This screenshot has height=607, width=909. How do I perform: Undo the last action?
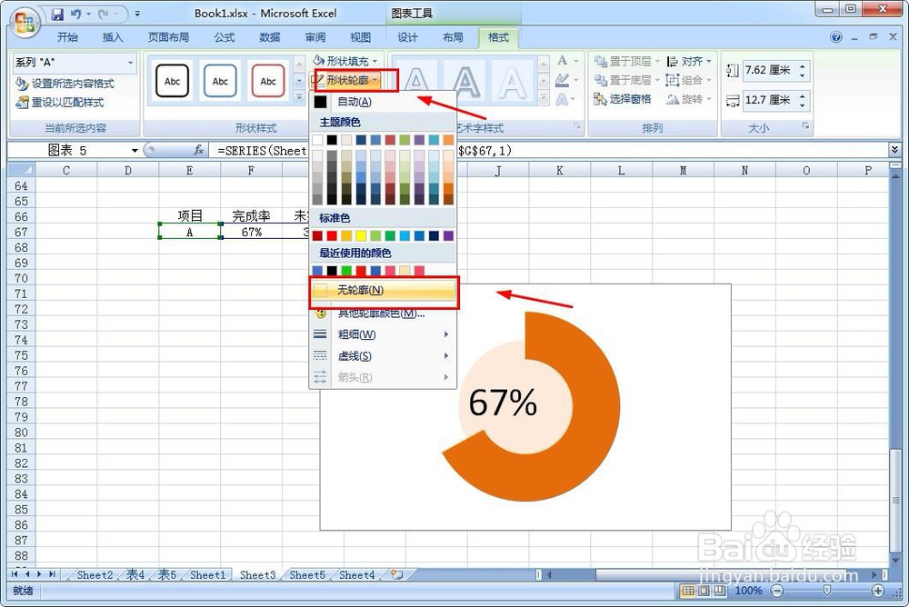[x=76, y=14]
